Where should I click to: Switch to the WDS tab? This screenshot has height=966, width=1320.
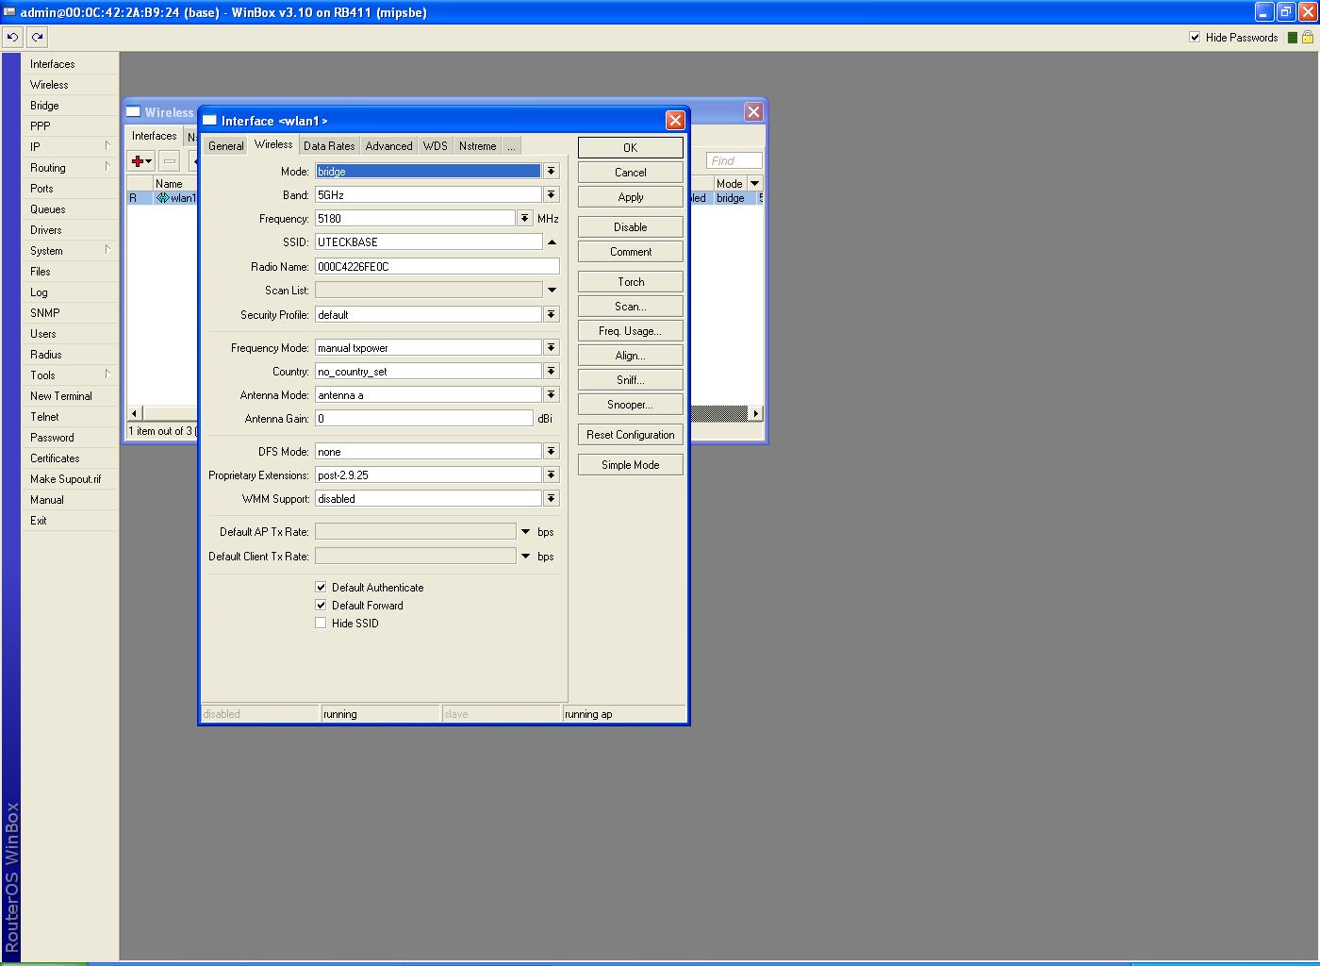[x=436, y=146]
